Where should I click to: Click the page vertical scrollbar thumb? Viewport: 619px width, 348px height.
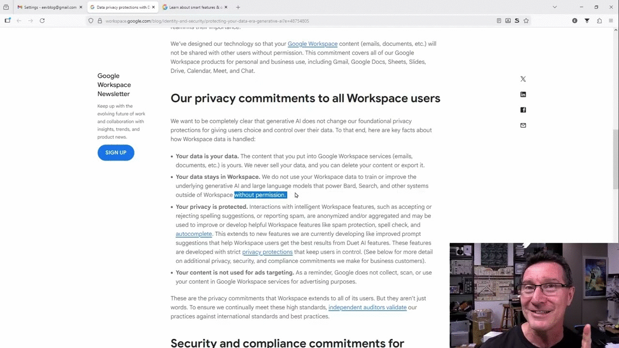coord(615,159)
